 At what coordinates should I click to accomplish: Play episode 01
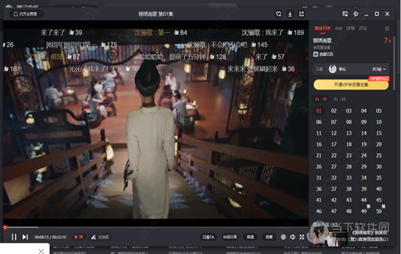pyautogui.click(x=319, y=111)
